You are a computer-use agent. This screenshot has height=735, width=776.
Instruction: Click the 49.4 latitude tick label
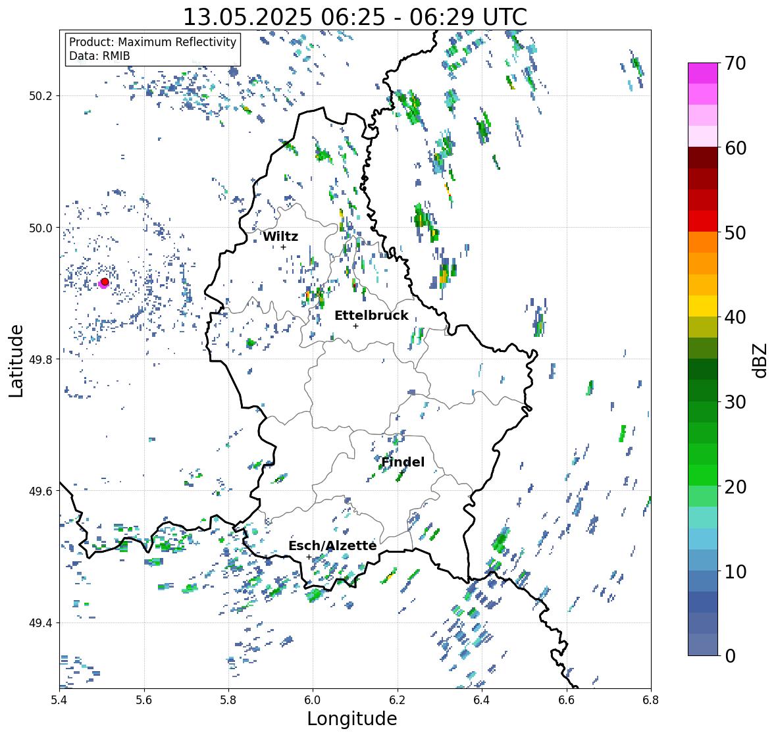(41, 623)
